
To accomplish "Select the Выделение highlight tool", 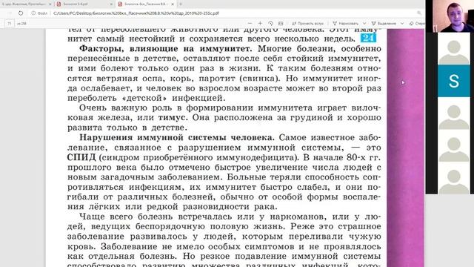I will [384, 23].
